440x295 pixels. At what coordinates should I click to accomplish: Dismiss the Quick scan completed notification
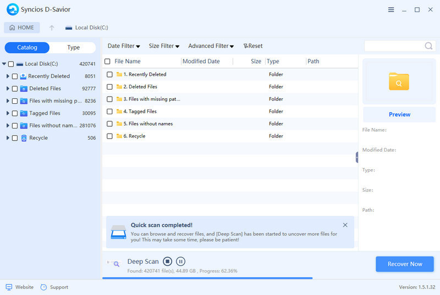[345, 225]
